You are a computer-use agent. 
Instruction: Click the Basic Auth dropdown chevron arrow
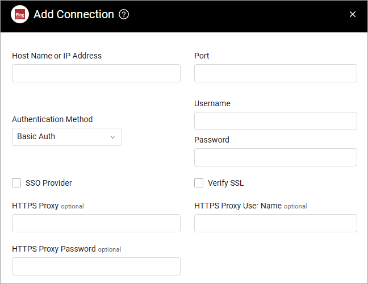[112, 137]
